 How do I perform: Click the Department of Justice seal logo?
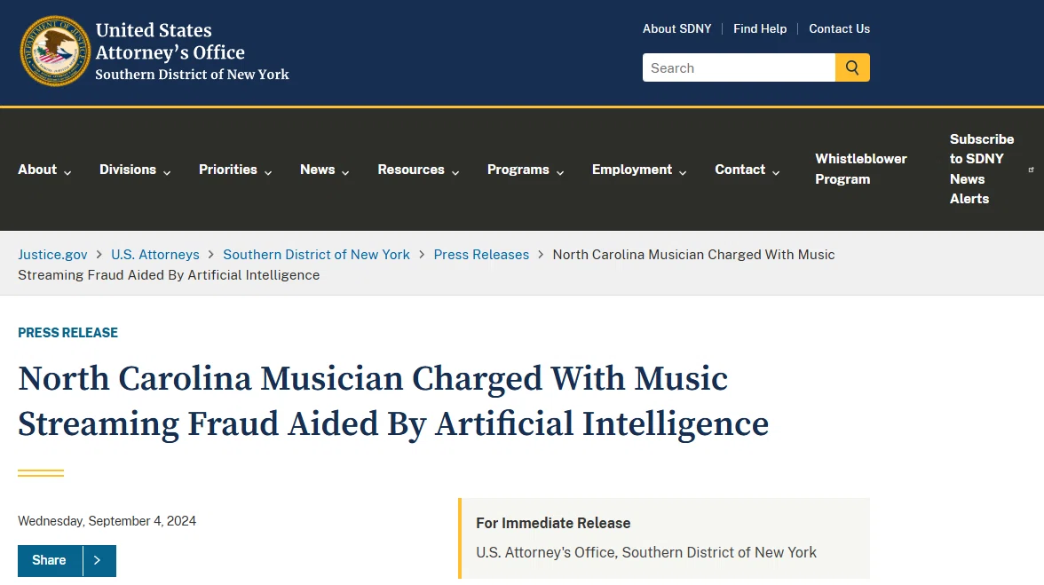(55, 51)
